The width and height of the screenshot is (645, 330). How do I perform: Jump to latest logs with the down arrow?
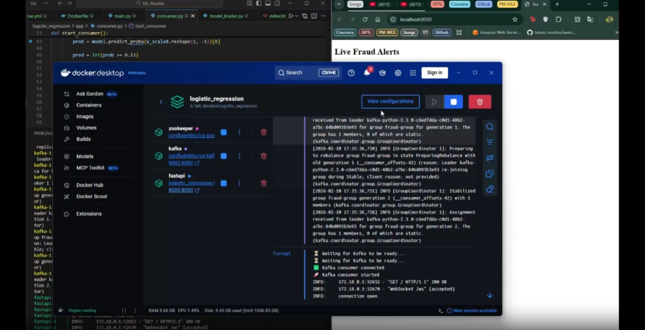tap(490, 295)
